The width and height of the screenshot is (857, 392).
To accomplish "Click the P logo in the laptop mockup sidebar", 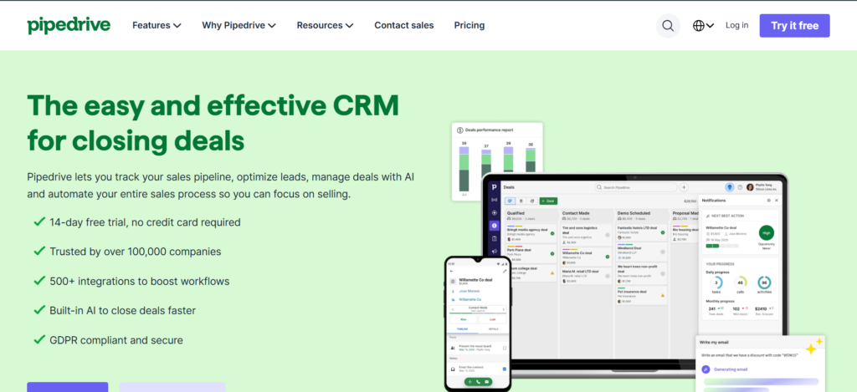I will coord(494,187).
